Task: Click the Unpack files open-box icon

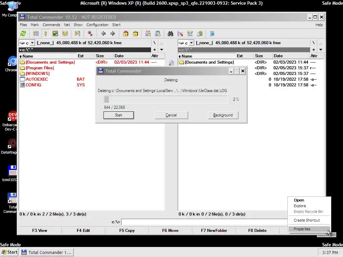Action: 135,33
